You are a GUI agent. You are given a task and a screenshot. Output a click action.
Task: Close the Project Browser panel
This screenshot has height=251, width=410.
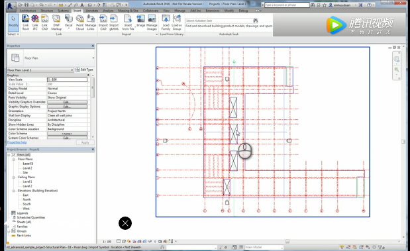[x=93, y=149]
